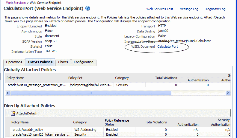Open the Diagnostic Log link

click(x=215, y=9)
